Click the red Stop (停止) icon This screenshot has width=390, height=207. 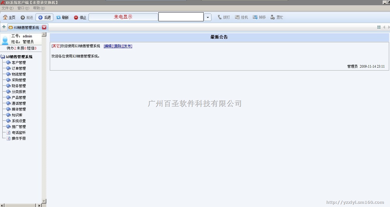point(76,17)
